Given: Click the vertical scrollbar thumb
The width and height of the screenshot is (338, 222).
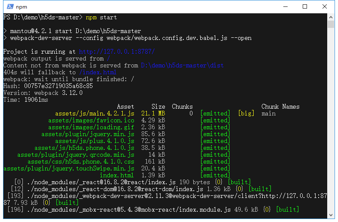Looking at the screenshot, I should 331,24.
